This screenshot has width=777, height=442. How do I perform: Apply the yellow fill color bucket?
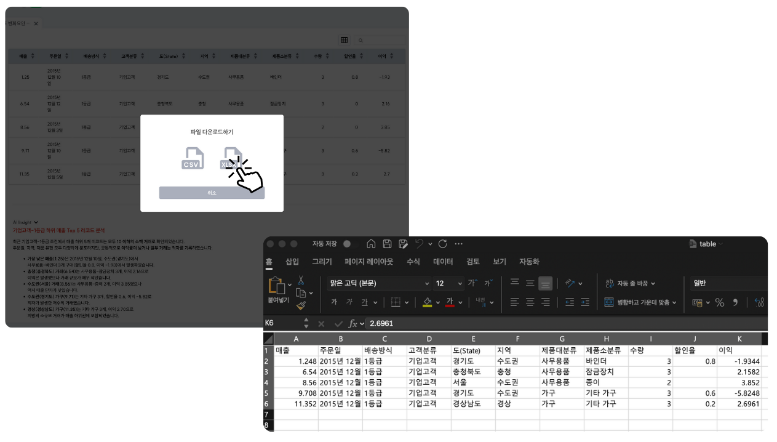[x=428, y=302]
